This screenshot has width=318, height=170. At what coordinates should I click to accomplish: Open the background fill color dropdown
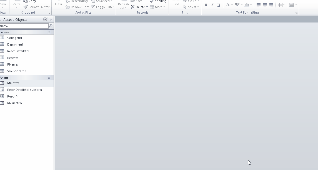251,5
